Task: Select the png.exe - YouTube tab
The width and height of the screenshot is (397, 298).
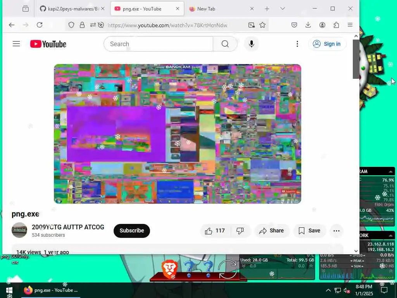Action: click(147, 9)
